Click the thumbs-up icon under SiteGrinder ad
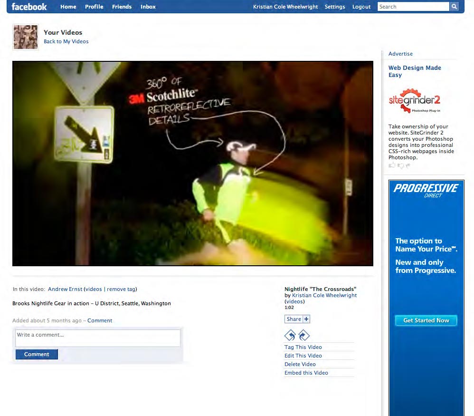Image resolution: width=474 pixels, height=416 pixels. 392,165
